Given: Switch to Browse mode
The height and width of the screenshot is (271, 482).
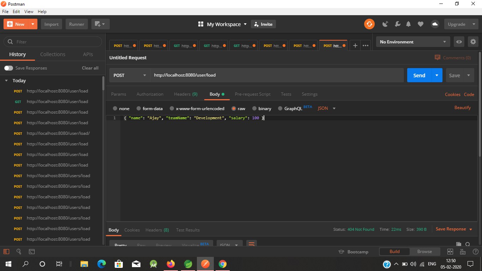Looking at the screenshot, I should [424, 252].
